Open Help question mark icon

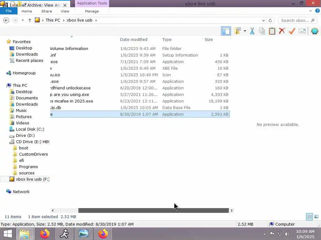coord(318,11)
